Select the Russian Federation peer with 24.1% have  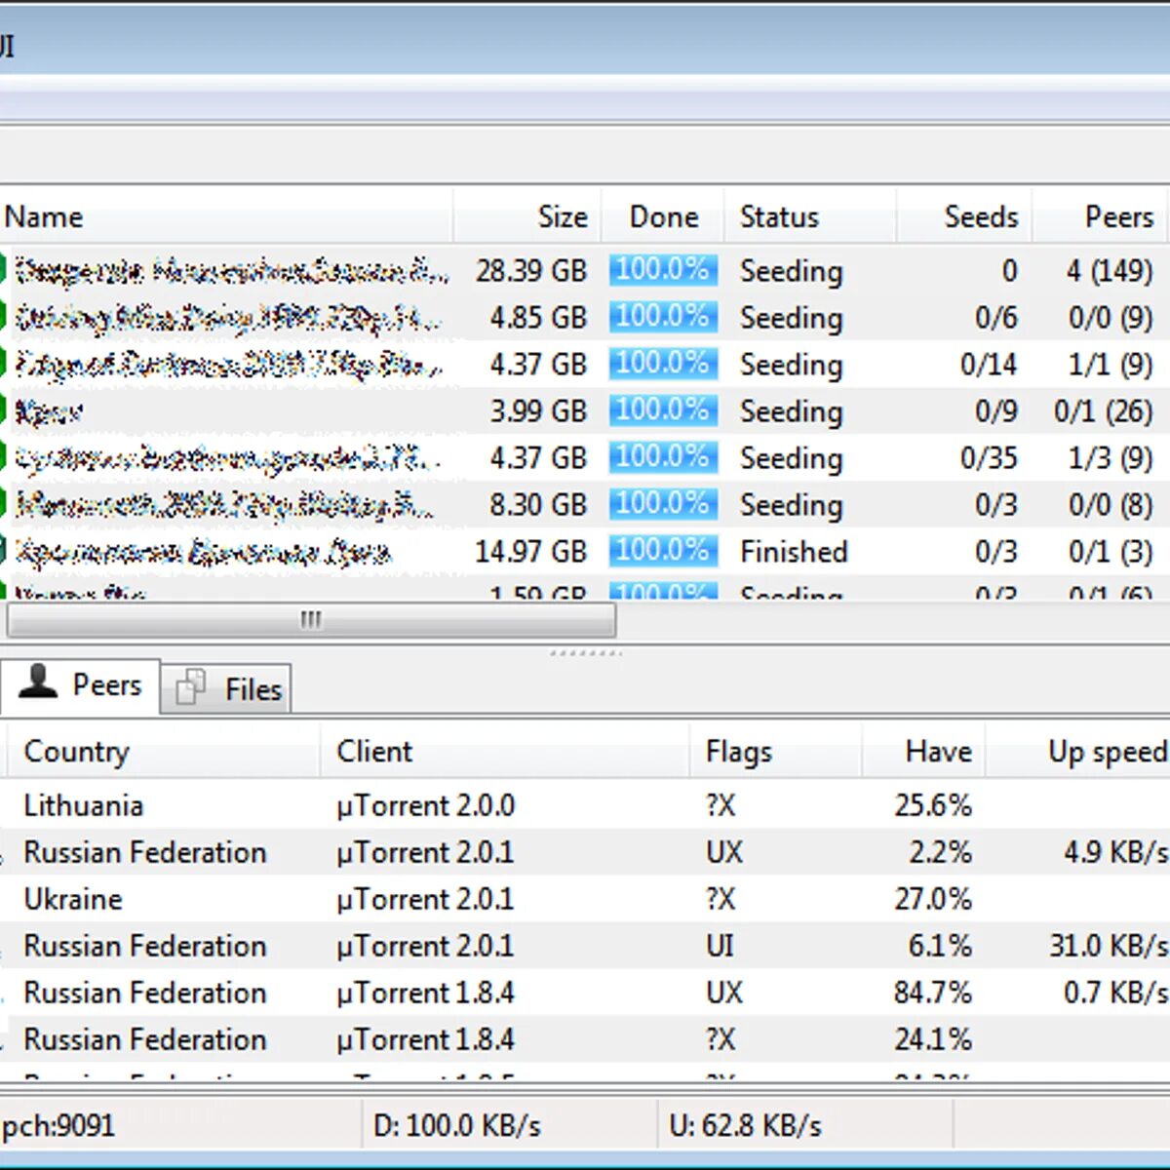(x=585, y=1039)
